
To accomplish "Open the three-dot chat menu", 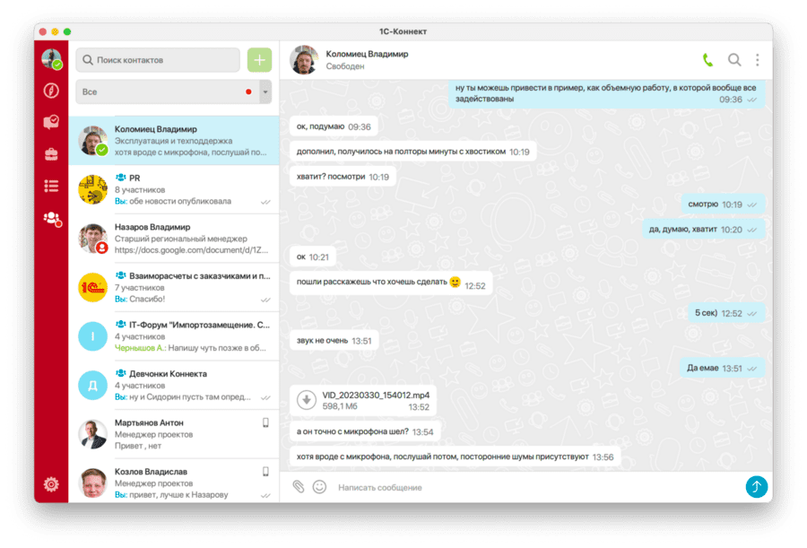I will [758, 60].
